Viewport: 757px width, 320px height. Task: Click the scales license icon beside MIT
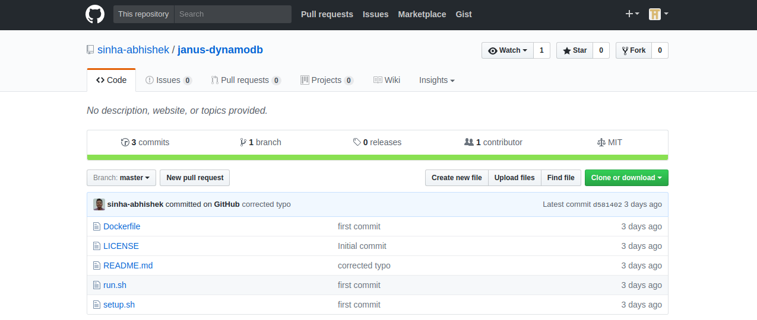(x=601, y=142)
